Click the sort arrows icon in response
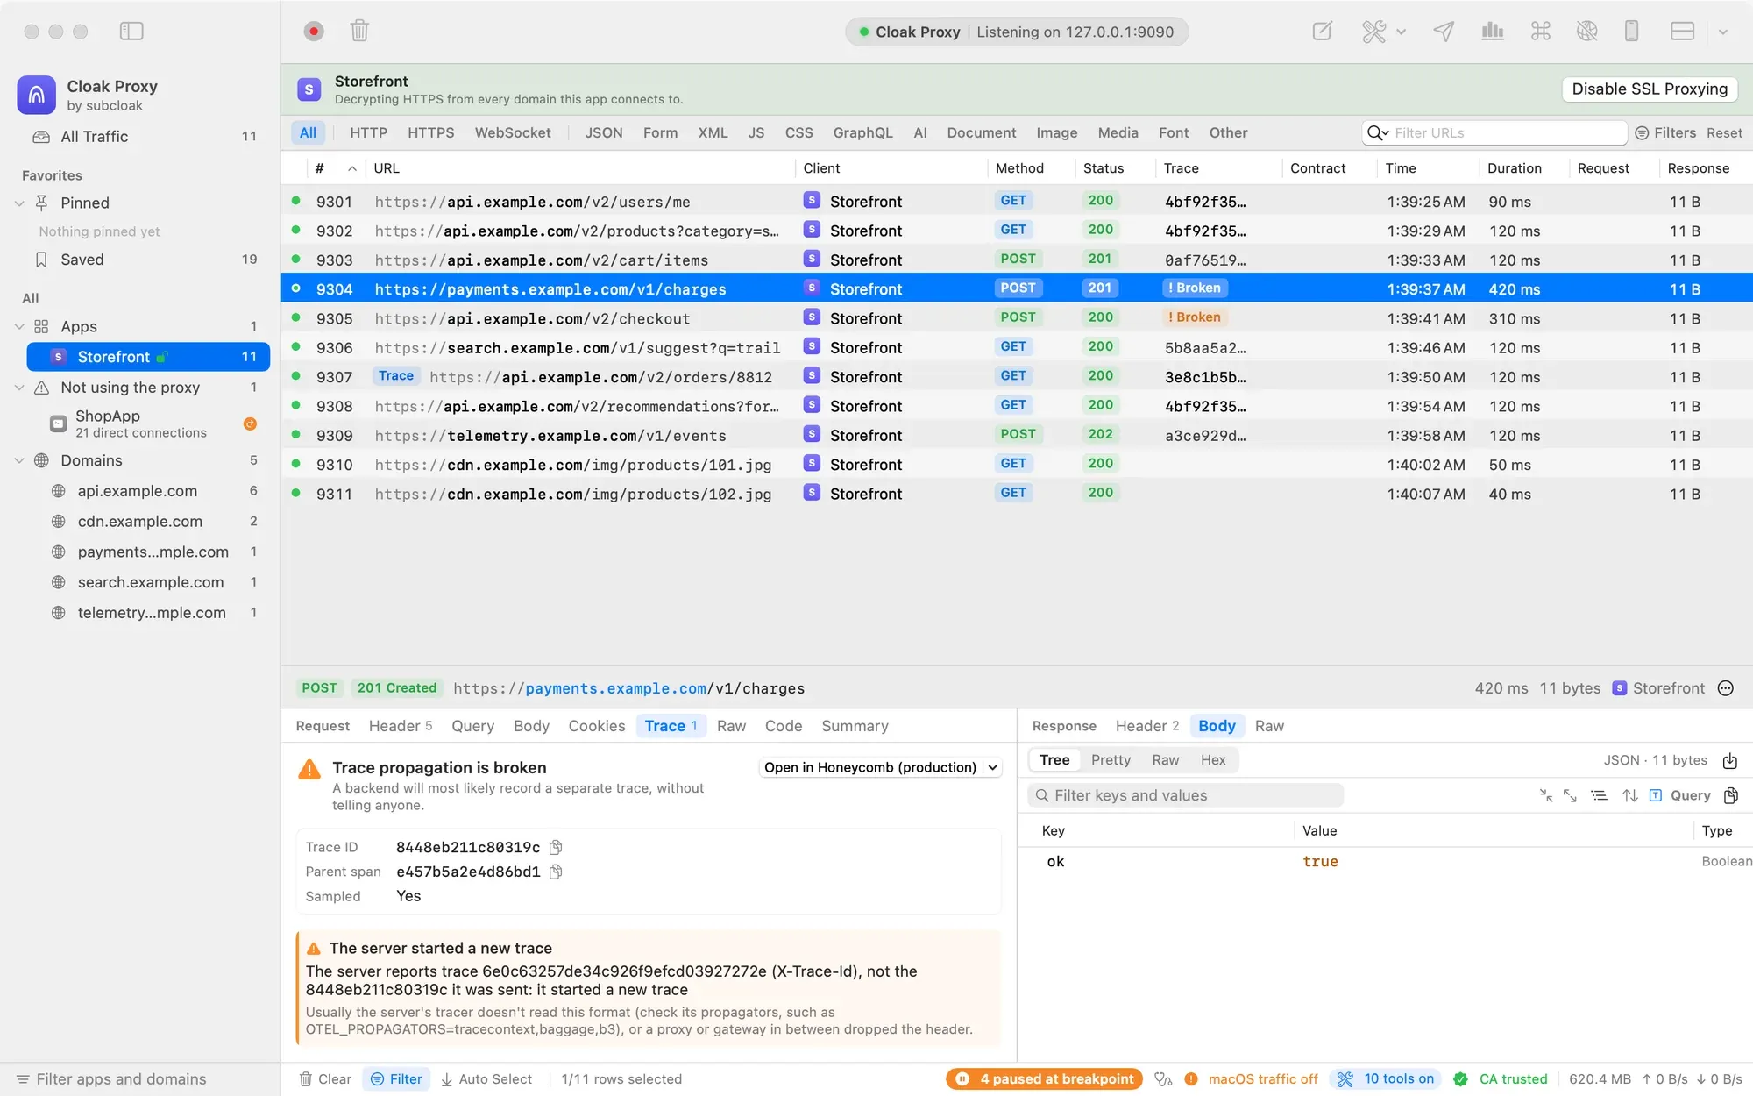 point(1630,795)
